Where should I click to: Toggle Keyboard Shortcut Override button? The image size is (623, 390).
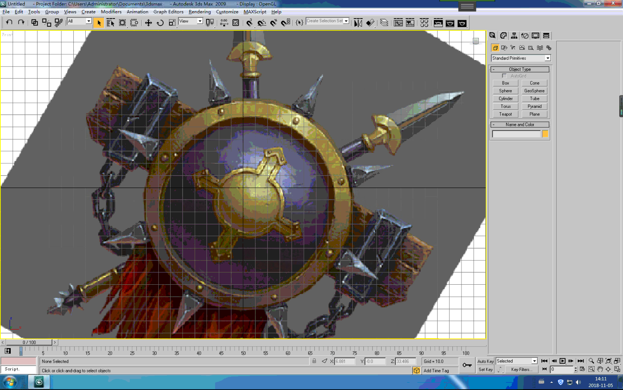236,23
